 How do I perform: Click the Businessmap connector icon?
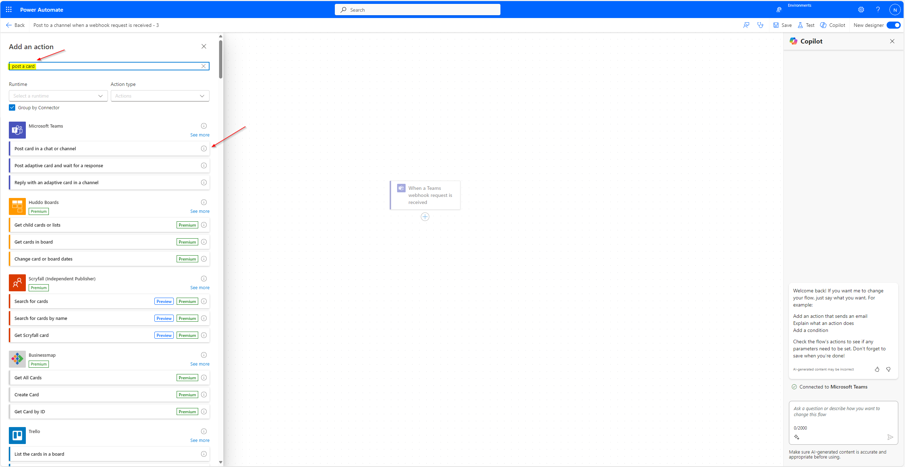[x=17, y=359]
